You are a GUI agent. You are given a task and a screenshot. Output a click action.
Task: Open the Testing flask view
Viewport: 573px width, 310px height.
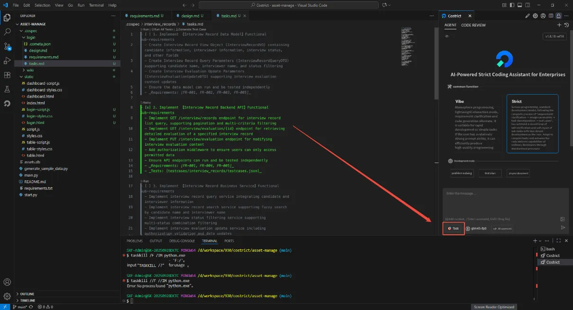7,89
